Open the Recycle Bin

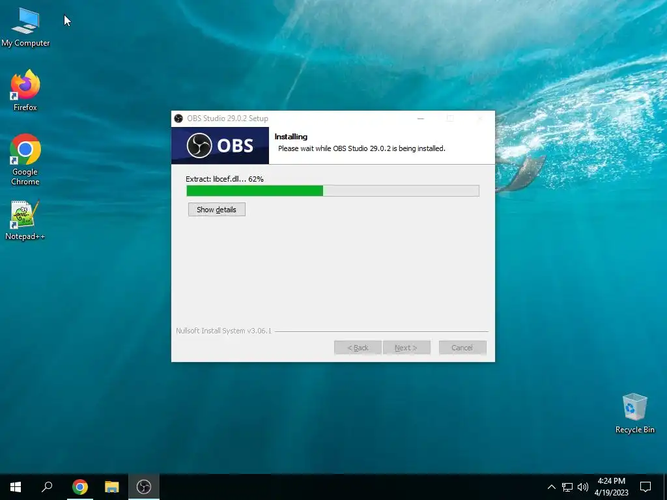pyautogui.click(x=634, y=413)
